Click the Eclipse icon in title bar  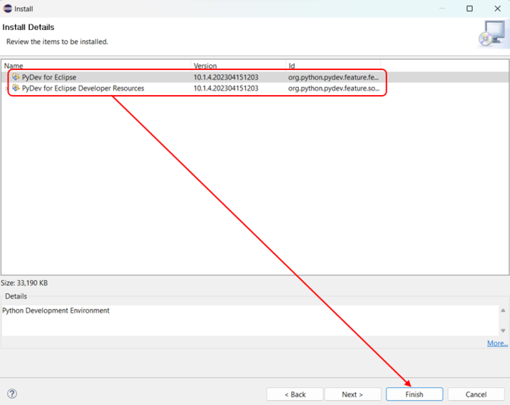pyautogui.click(x=7, y=9)
